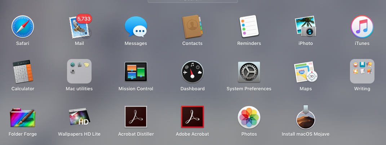Click the "Acrobat Distiller" label text
This screenshot has width=386, height=145.
click(136, 134)
